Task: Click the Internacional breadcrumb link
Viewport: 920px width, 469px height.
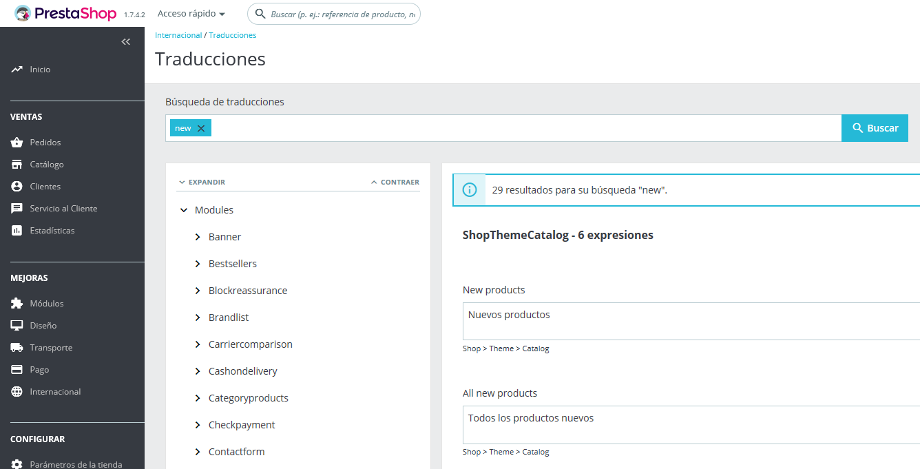Action: coord(178,35)
